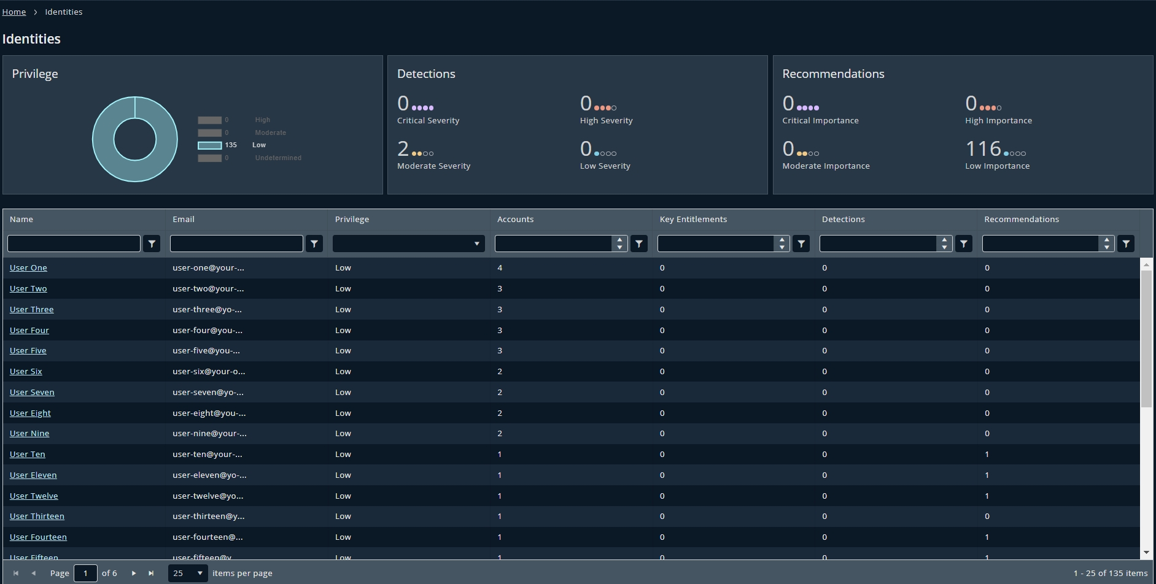
Task: Click the Name filter text field
Action: 74,244
